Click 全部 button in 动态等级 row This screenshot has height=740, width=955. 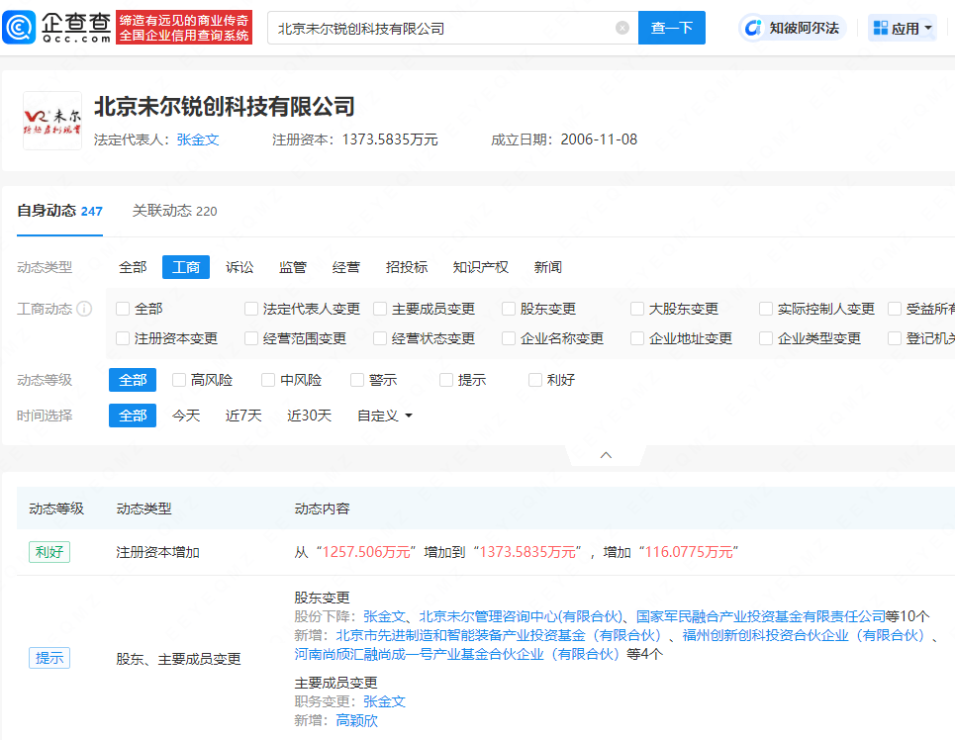coord(133,380)
